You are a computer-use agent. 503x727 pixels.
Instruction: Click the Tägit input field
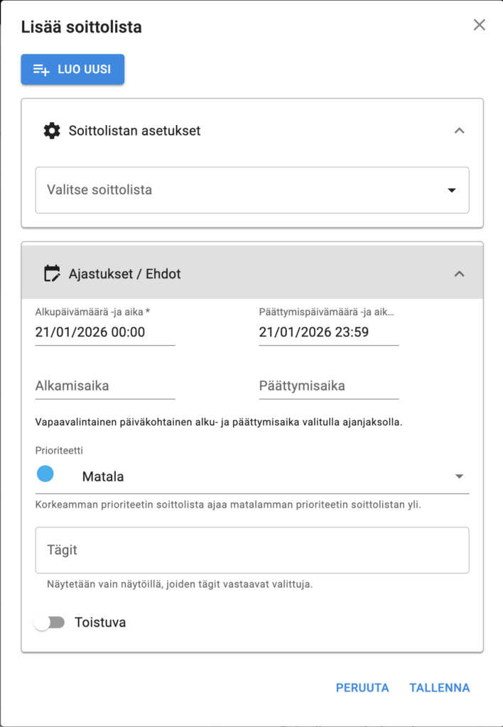point(252,550)
